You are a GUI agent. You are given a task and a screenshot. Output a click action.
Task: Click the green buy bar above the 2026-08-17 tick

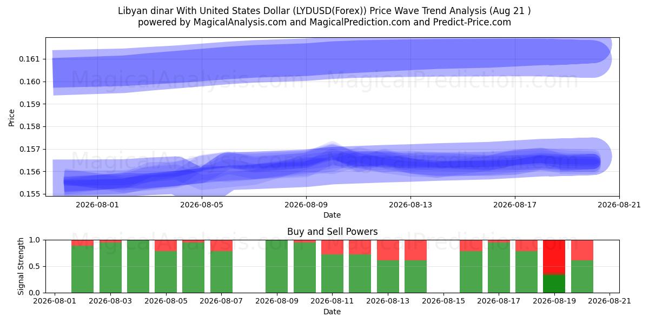499,268
